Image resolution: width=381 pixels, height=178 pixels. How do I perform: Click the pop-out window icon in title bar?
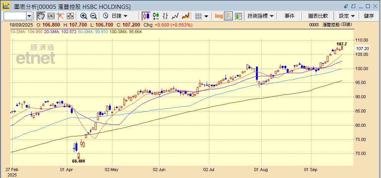354,6
